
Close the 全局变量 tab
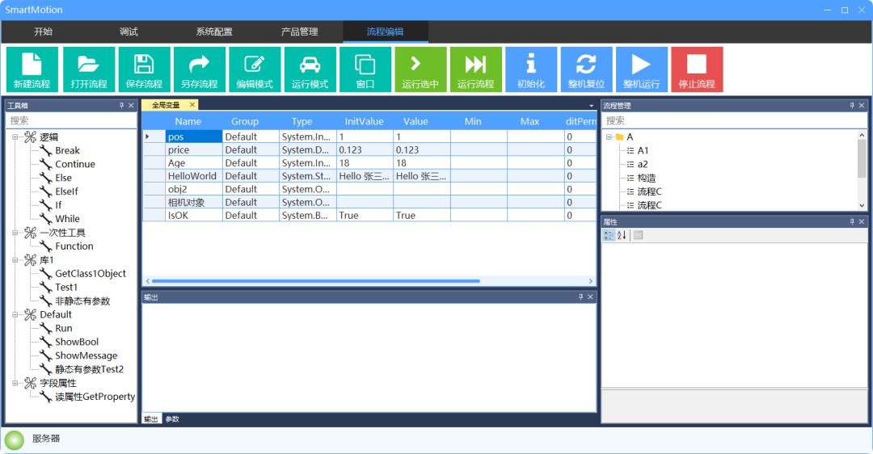tap(192, 104)
